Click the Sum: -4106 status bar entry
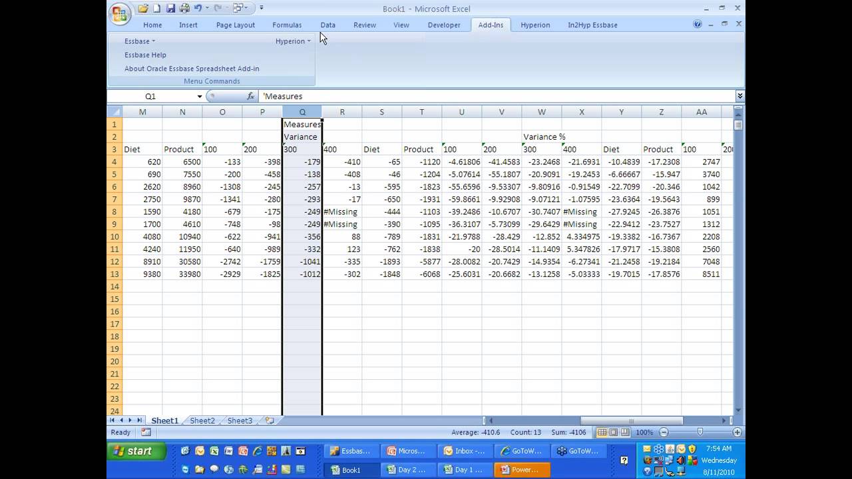852x479 pixels. tap(568, 432)
